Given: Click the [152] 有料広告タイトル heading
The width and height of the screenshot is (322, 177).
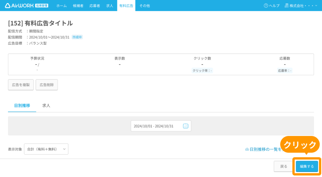Looking at the screenshot, I should click(40, 23).
